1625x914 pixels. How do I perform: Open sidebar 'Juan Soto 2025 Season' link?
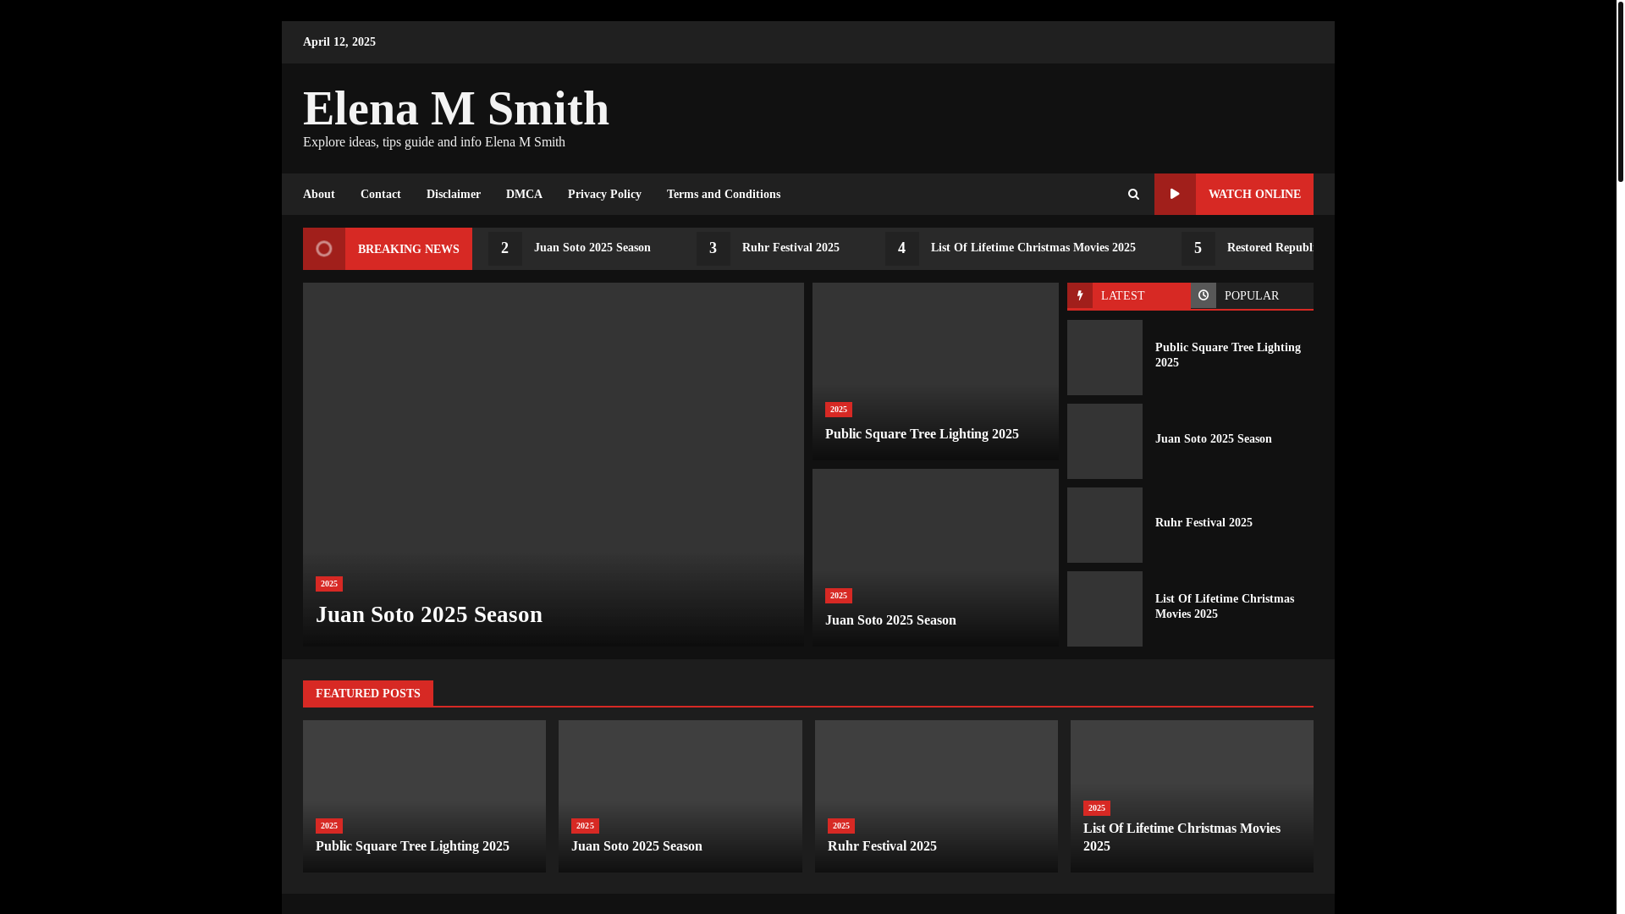(1214, 439)
